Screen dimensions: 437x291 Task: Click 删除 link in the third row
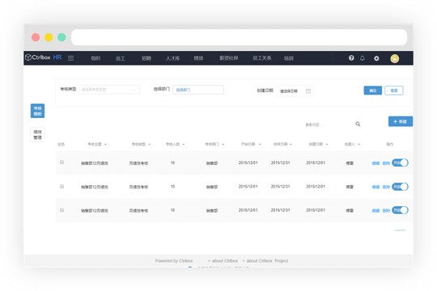click(386, 210)
